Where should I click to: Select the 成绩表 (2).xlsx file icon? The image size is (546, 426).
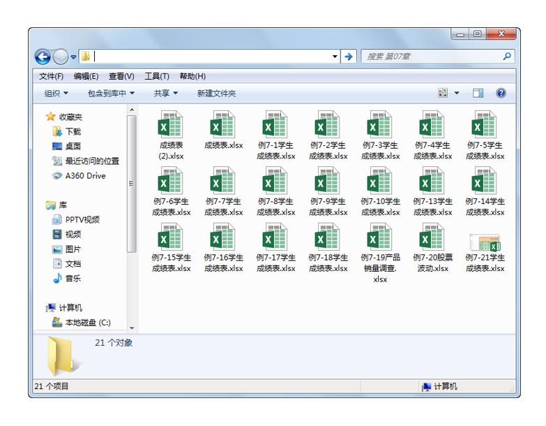170,124
